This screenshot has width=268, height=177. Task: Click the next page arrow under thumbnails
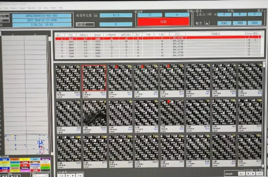click(x=253, y=174)
